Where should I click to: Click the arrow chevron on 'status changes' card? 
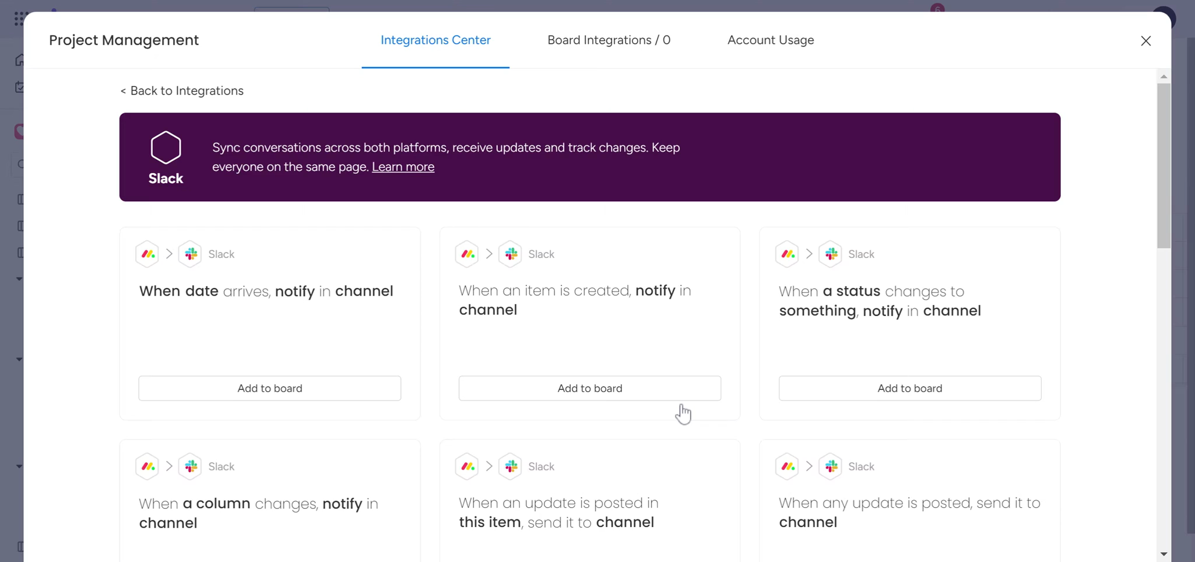(809, 254)
